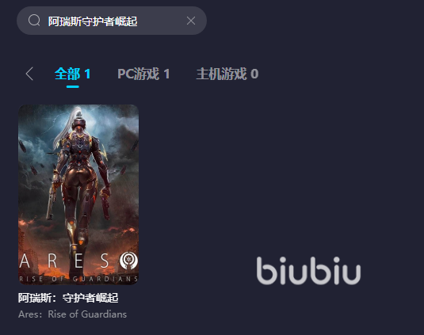Image resolution: width=424 pixels, height=335 pixels.
Task: Click the armored character on the cover
Action: click(x=78, y=176)
